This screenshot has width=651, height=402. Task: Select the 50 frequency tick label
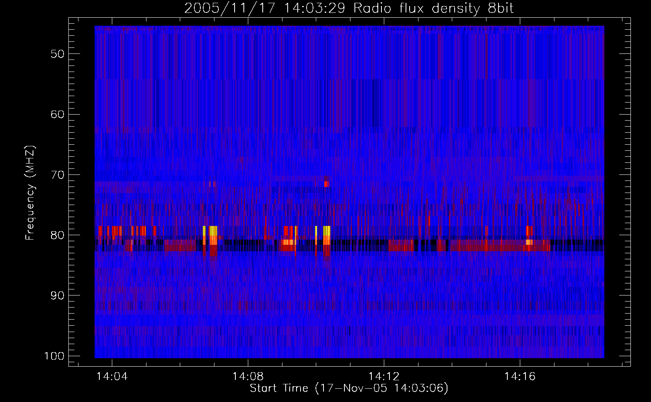pos(57,54)
